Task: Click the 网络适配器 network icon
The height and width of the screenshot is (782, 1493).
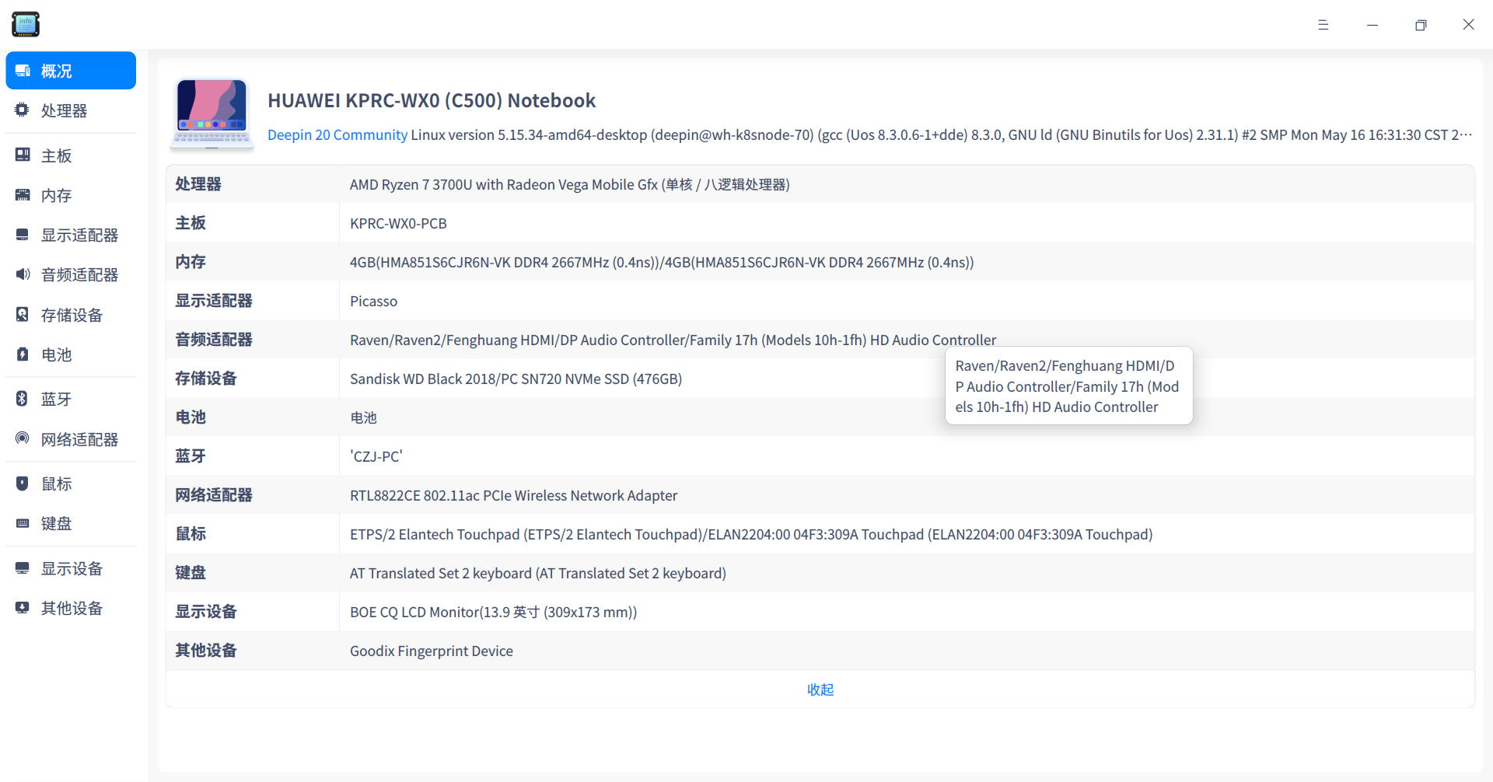Action: pyautogui.click(x=23, y=439)
